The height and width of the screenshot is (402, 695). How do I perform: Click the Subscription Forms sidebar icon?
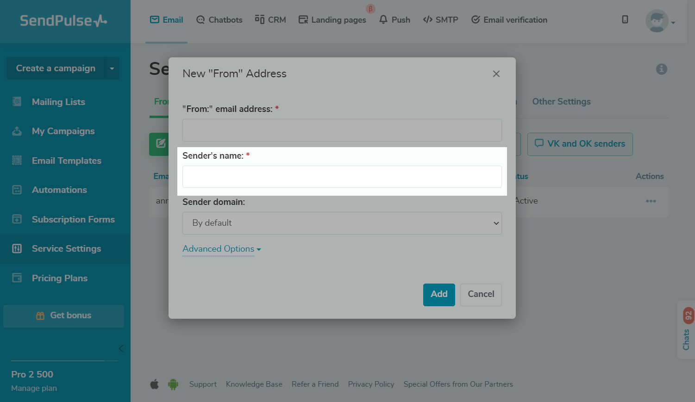click(x=17, y=219)
